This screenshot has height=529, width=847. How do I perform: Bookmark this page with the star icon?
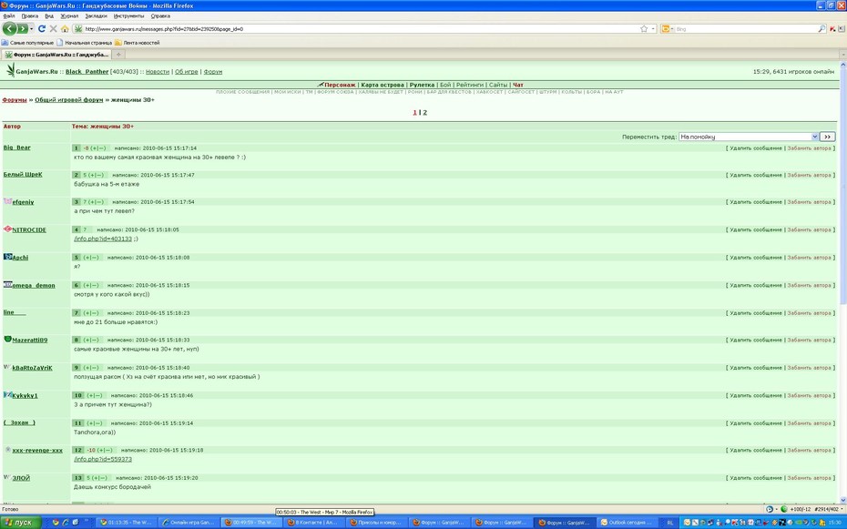[x=643, y=28]
